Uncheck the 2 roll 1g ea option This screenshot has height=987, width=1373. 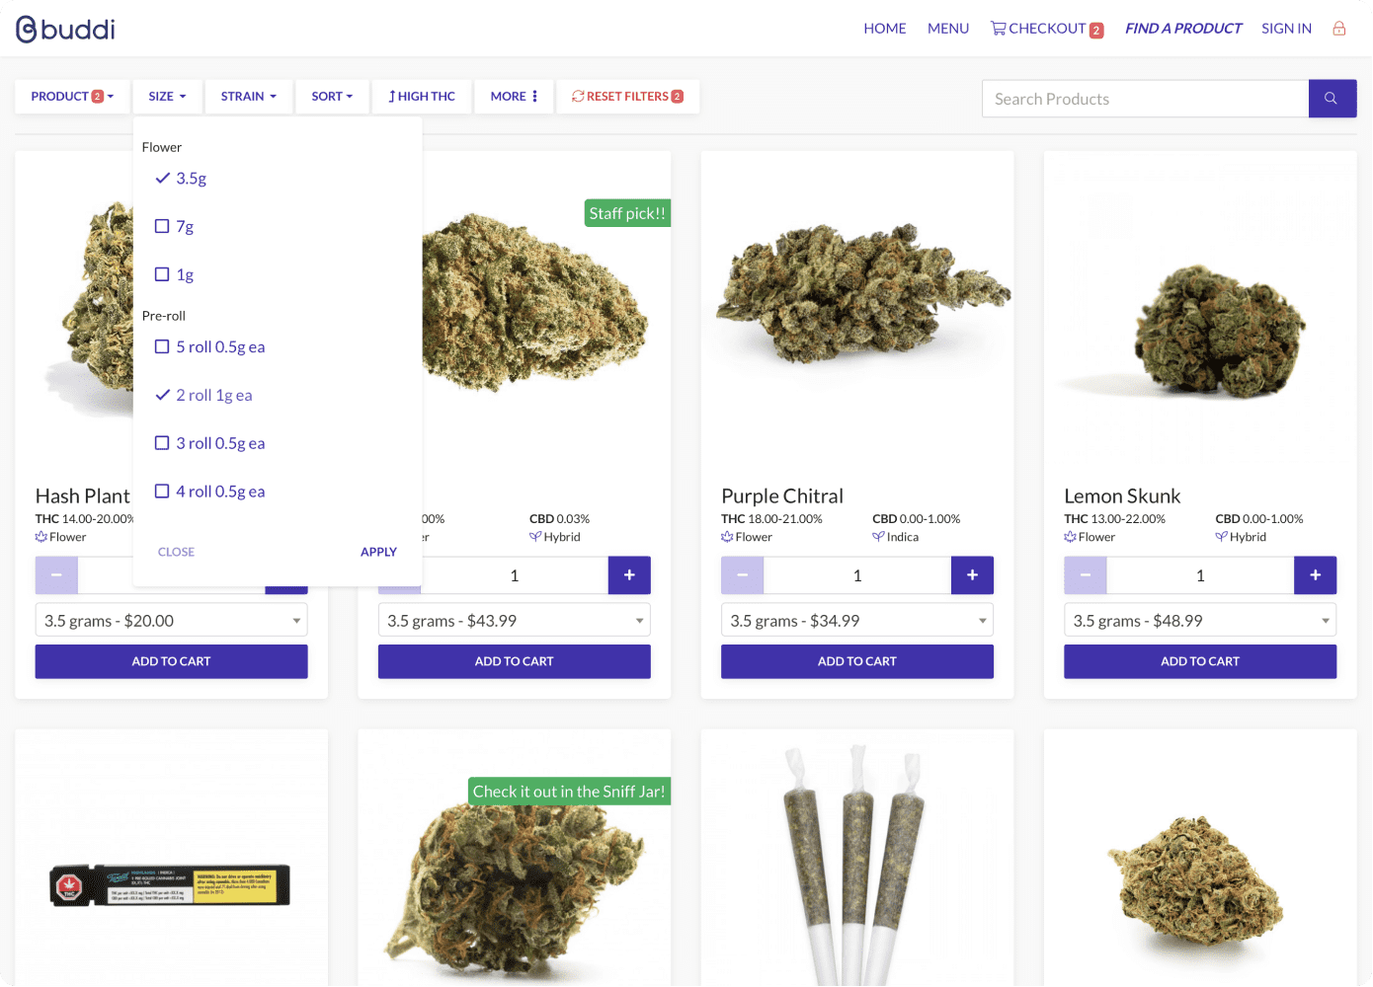pyautogui.click(x=203, y=396)
